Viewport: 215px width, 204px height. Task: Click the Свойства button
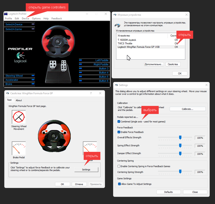coord(173,64)
